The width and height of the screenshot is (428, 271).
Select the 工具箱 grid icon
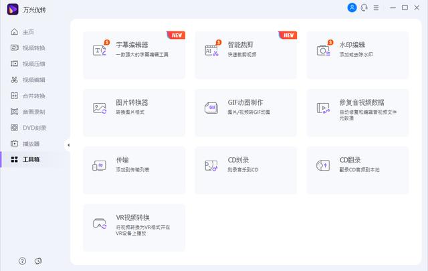pyautogui.click(x=14, y=159)
